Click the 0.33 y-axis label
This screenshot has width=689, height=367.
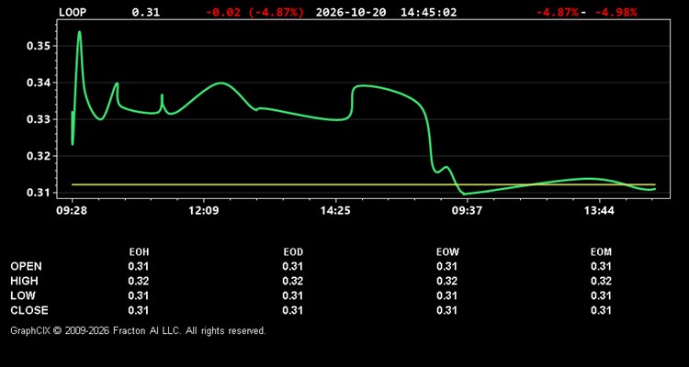[x=39, y=119]
